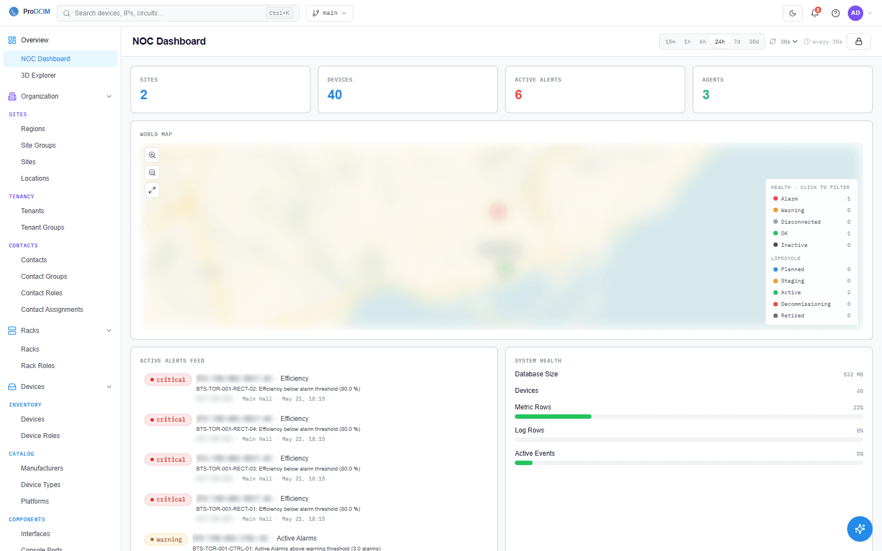Click the ProDCIM logo icon
The height and width of the screenshot is (551, 882).
click(x=14, y=12)
